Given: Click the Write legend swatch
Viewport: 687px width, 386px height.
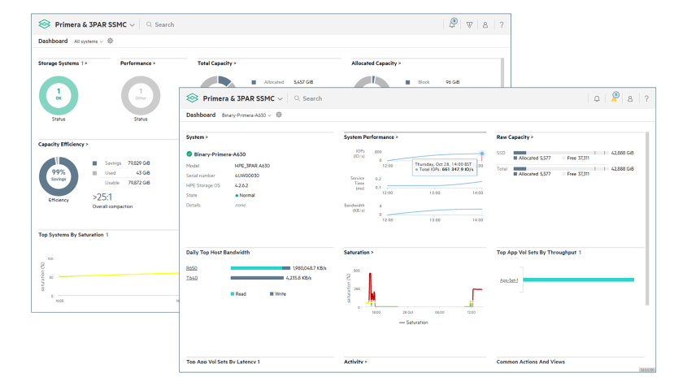Looking at the screenshot, I should (272, 294).
